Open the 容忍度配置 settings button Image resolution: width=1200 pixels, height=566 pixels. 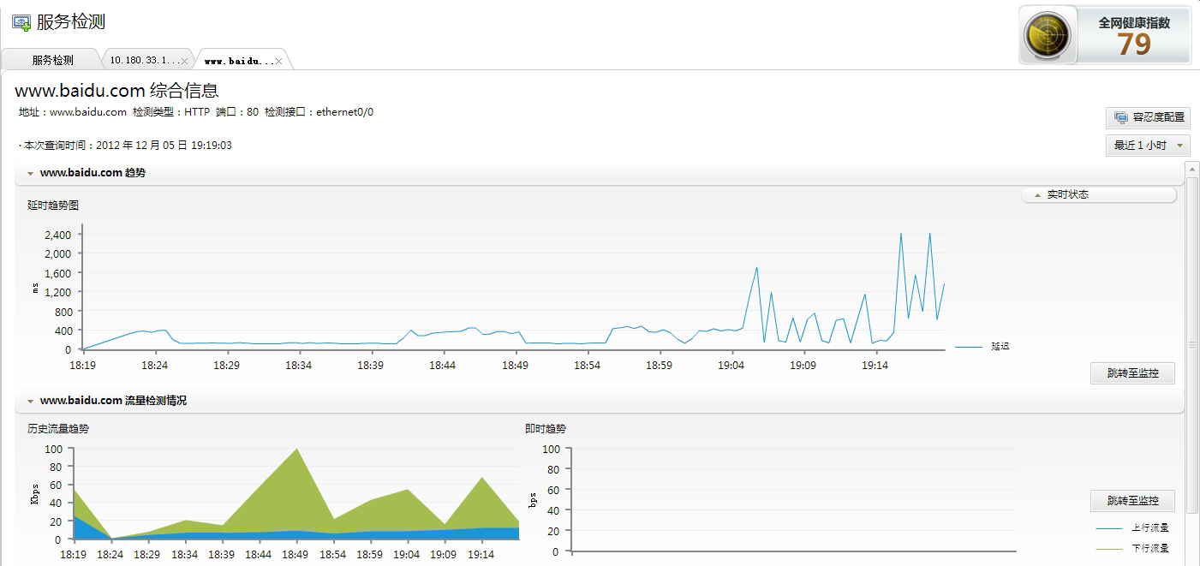tap(1149, 117)
